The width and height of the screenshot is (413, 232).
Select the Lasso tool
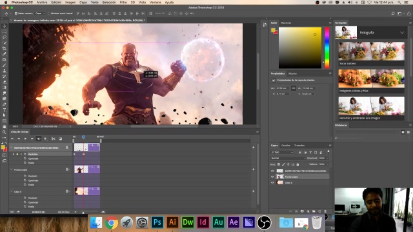point(5,37)
